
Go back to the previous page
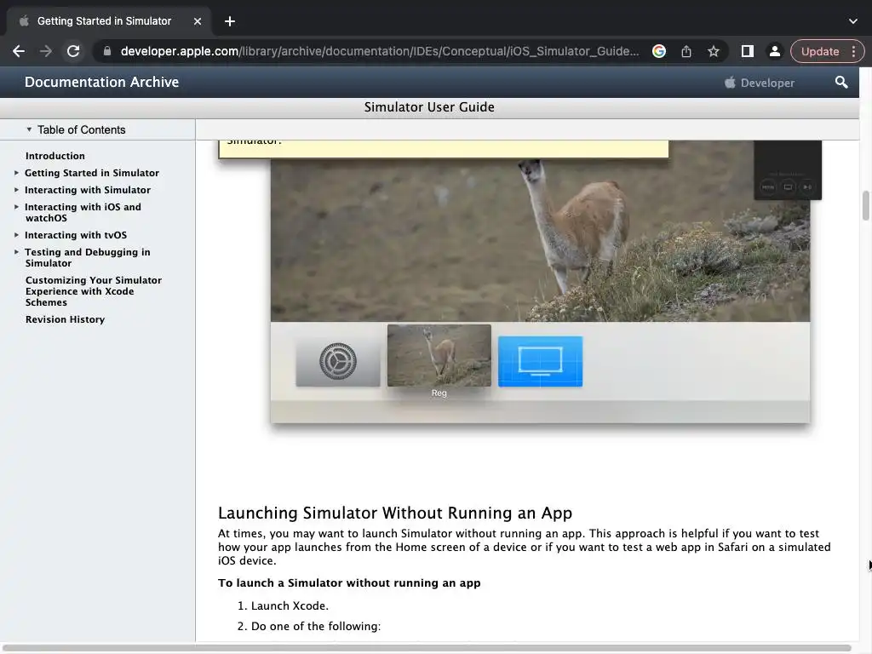pos(19,51)
